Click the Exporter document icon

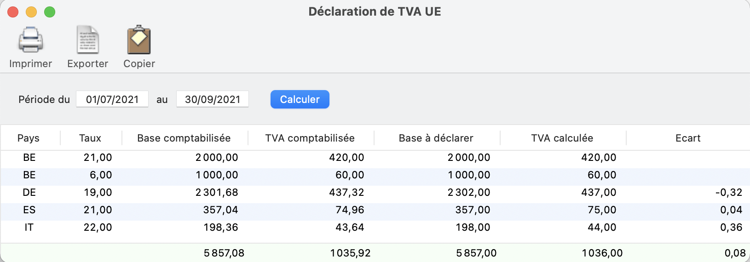coord(87,40)
